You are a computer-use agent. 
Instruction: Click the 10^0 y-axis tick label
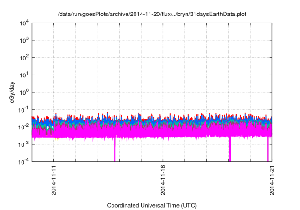(x=24, y=92)
